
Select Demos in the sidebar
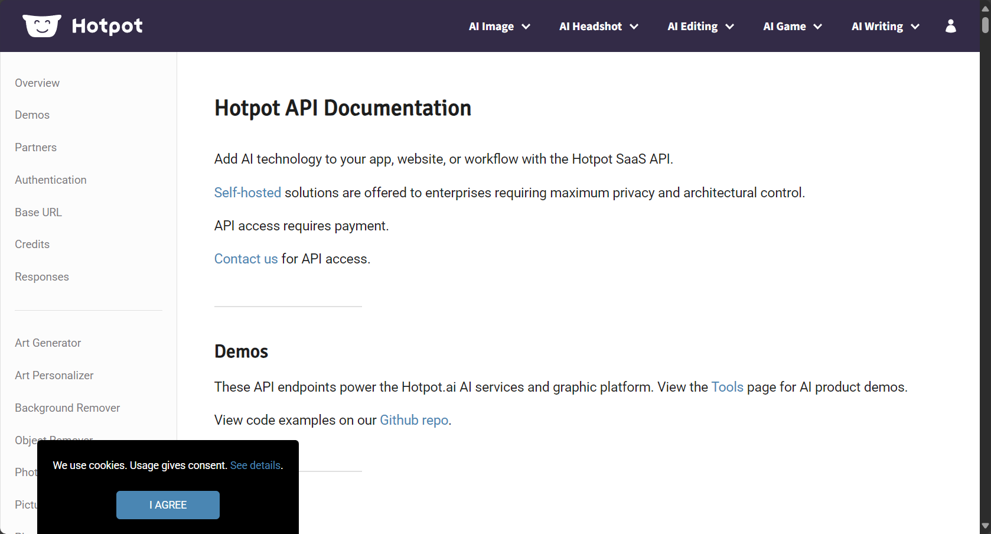coord(32,115)
